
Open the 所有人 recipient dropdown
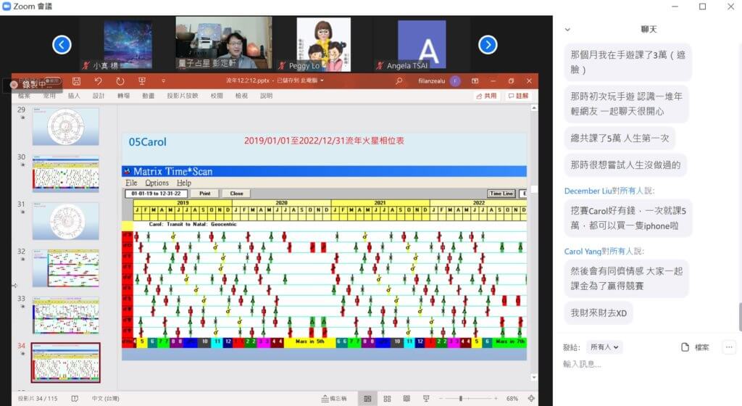coord(604,347)
